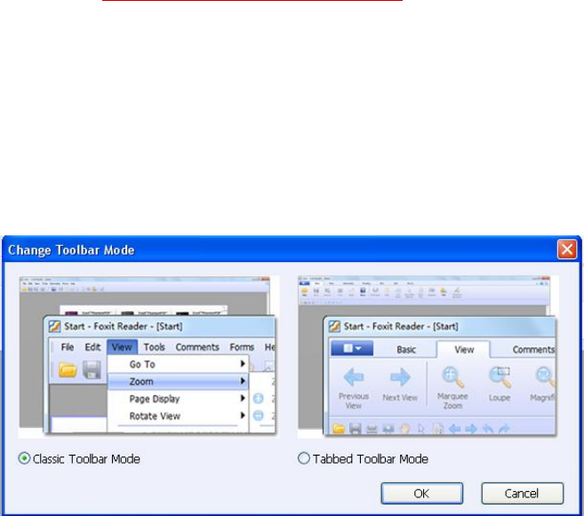Click the Classic Toolbar Mode label text
The height and width of the screenshot is (516, 584).
pyautogui.click(x=86, y=459)
